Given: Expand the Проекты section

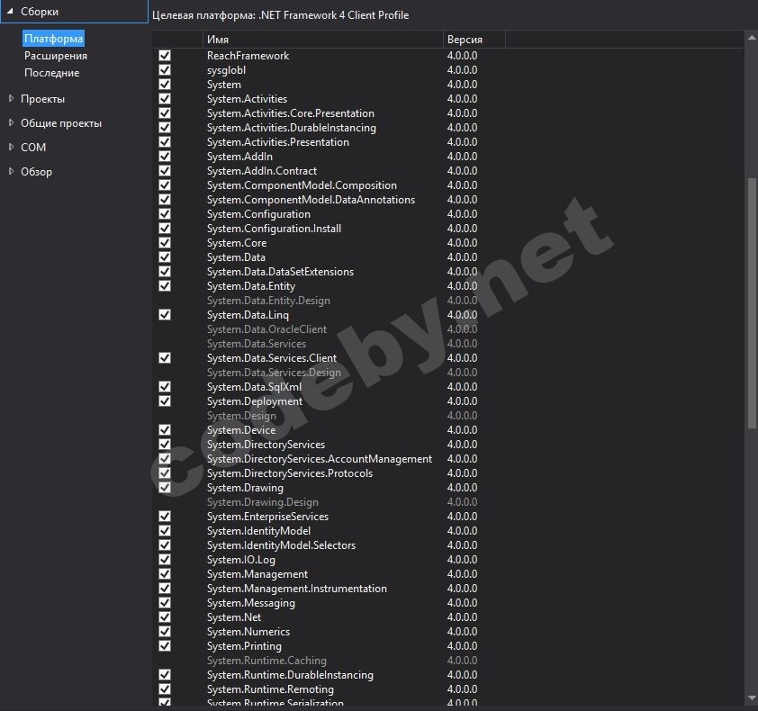Looking at the screenshot, I should click(x=11, y=98).
